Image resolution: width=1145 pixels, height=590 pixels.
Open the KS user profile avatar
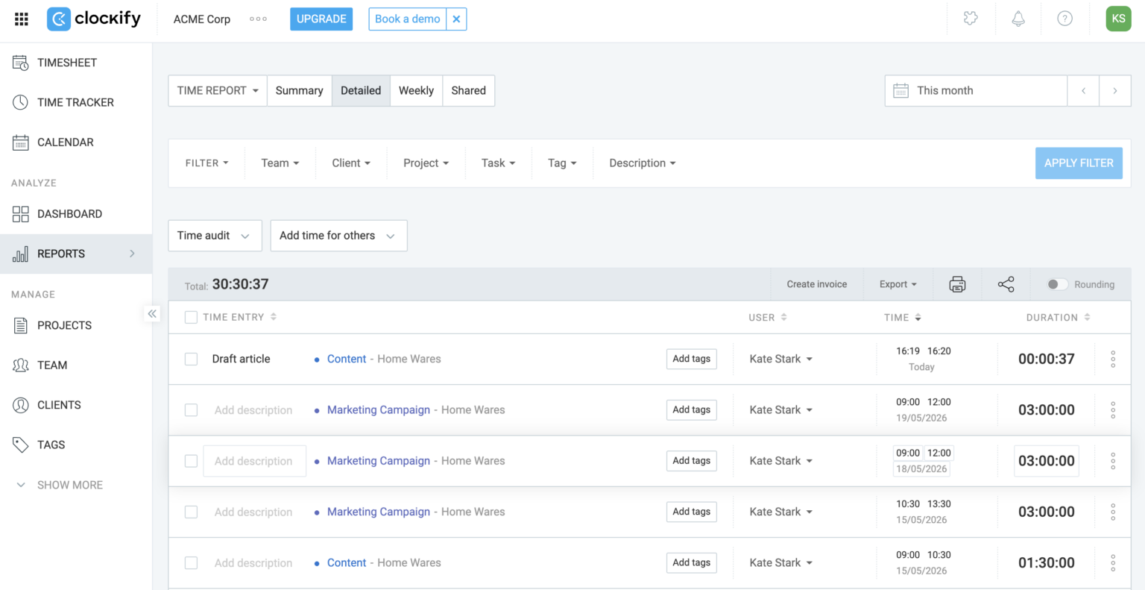click(x=1118, y=19)
